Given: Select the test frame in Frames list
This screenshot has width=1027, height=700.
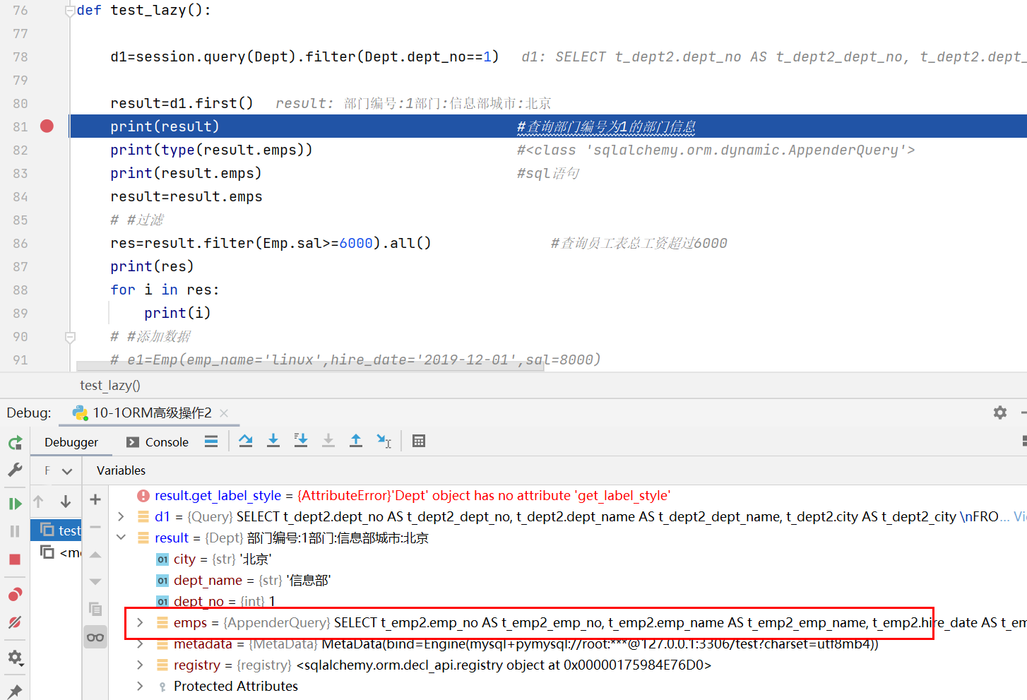Looking at the screenshot, I should pyautogui.click(x=57, y=530).
